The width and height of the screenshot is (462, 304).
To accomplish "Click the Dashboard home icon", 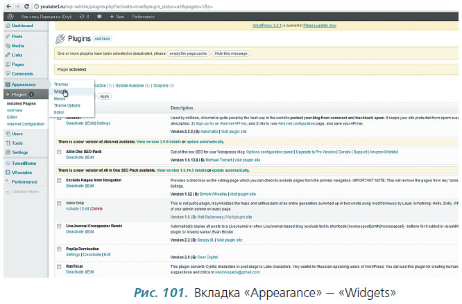I will pos(8,26).
